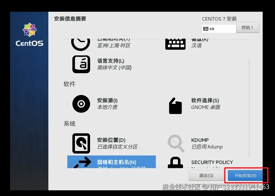Click the CENTOS 7 安装 heading
The height and width of the screenshot is (196, 275).
point(219,19)
